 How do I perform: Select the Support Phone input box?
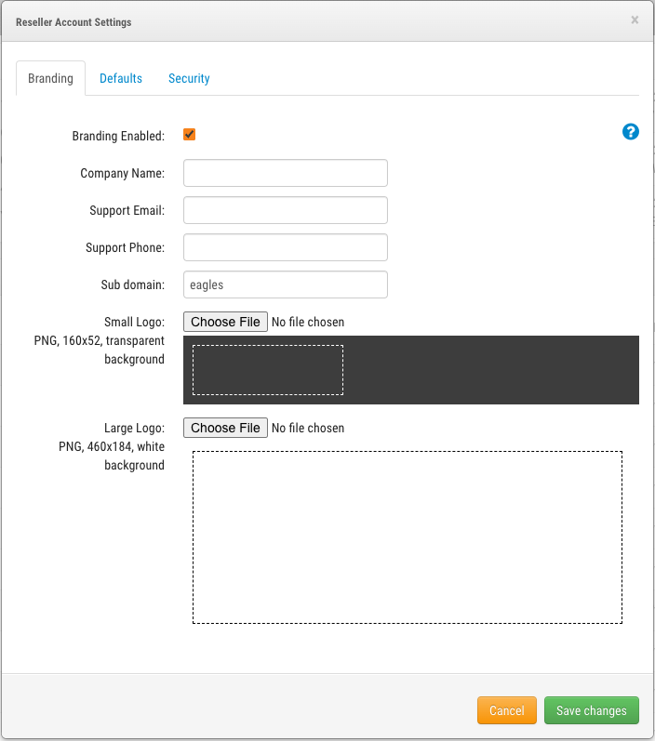pos(285,247)
